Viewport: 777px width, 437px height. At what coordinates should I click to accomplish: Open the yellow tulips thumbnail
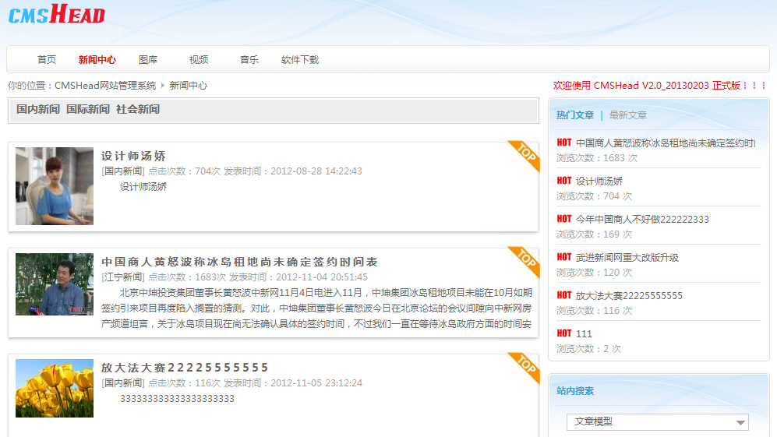(x=55, y=388)
